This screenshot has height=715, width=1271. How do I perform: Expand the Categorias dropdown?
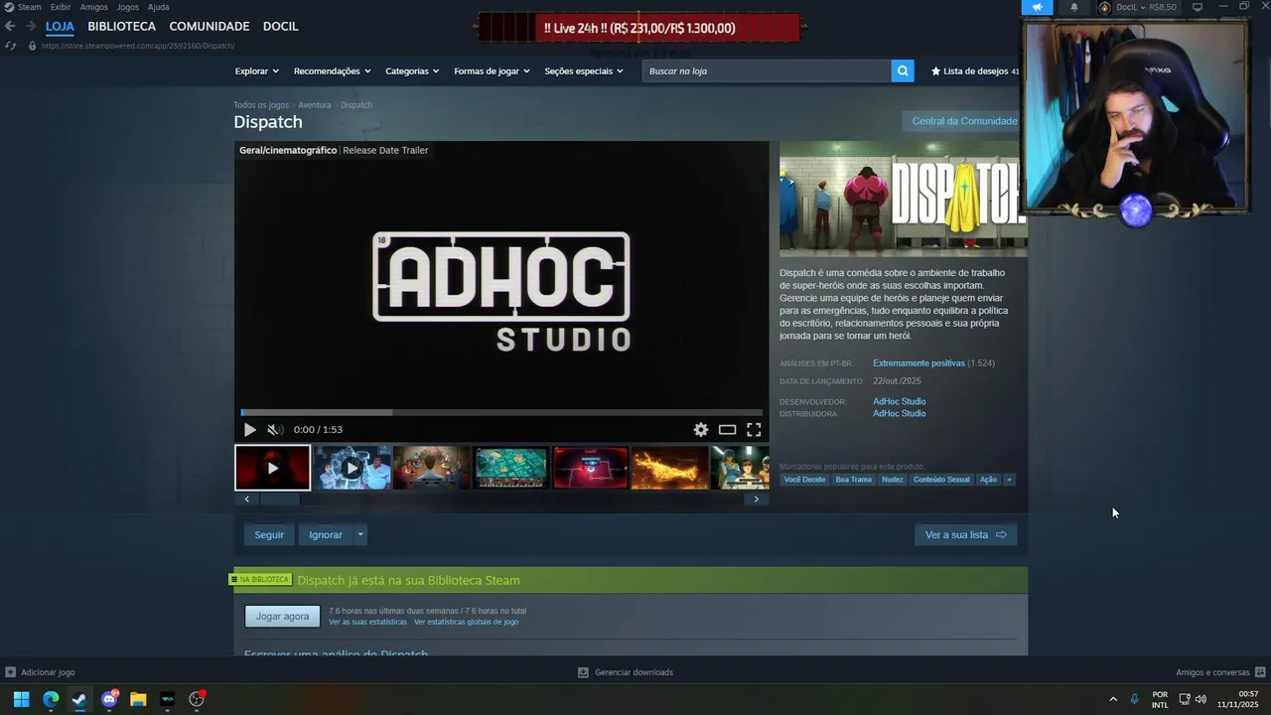coord(412,71)
